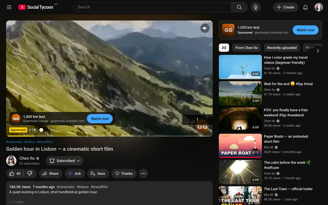Click the #travelfilm hashtag in the description
This screenshot has width=328, height=205.
tap(99, 187)
